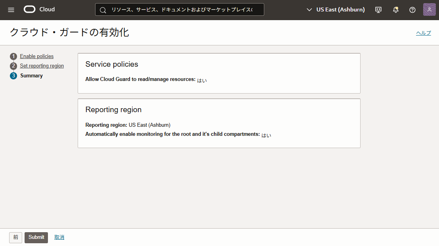The height and width of the screenshot is (246, 439).
Task: Navigate to the Enable policies step
Action: pos(36,56)
